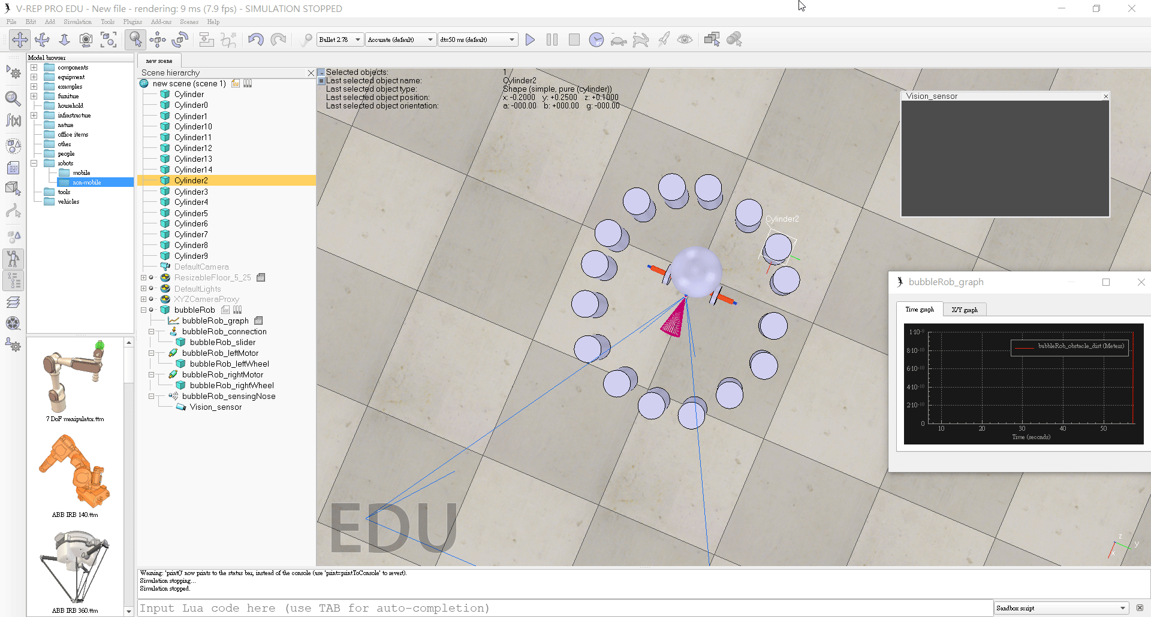The width and height of the screenshot is (1151, 617).
Task: Select the object translate tool
Action: click(x=158, y=40)
